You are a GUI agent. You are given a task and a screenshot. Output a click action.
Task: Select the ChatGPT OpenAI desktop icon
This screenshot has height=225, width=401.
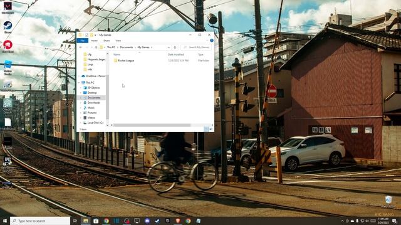tap(8, 106)
